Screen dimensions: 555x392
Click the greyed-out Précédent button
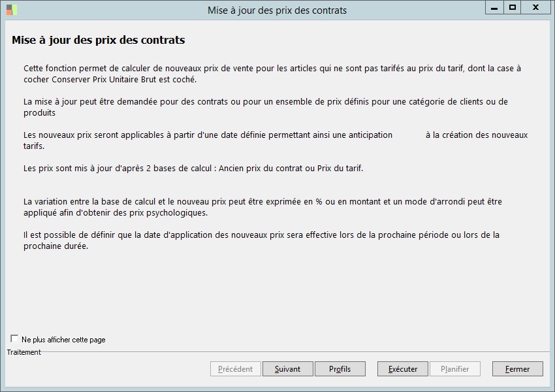point(235,369)
